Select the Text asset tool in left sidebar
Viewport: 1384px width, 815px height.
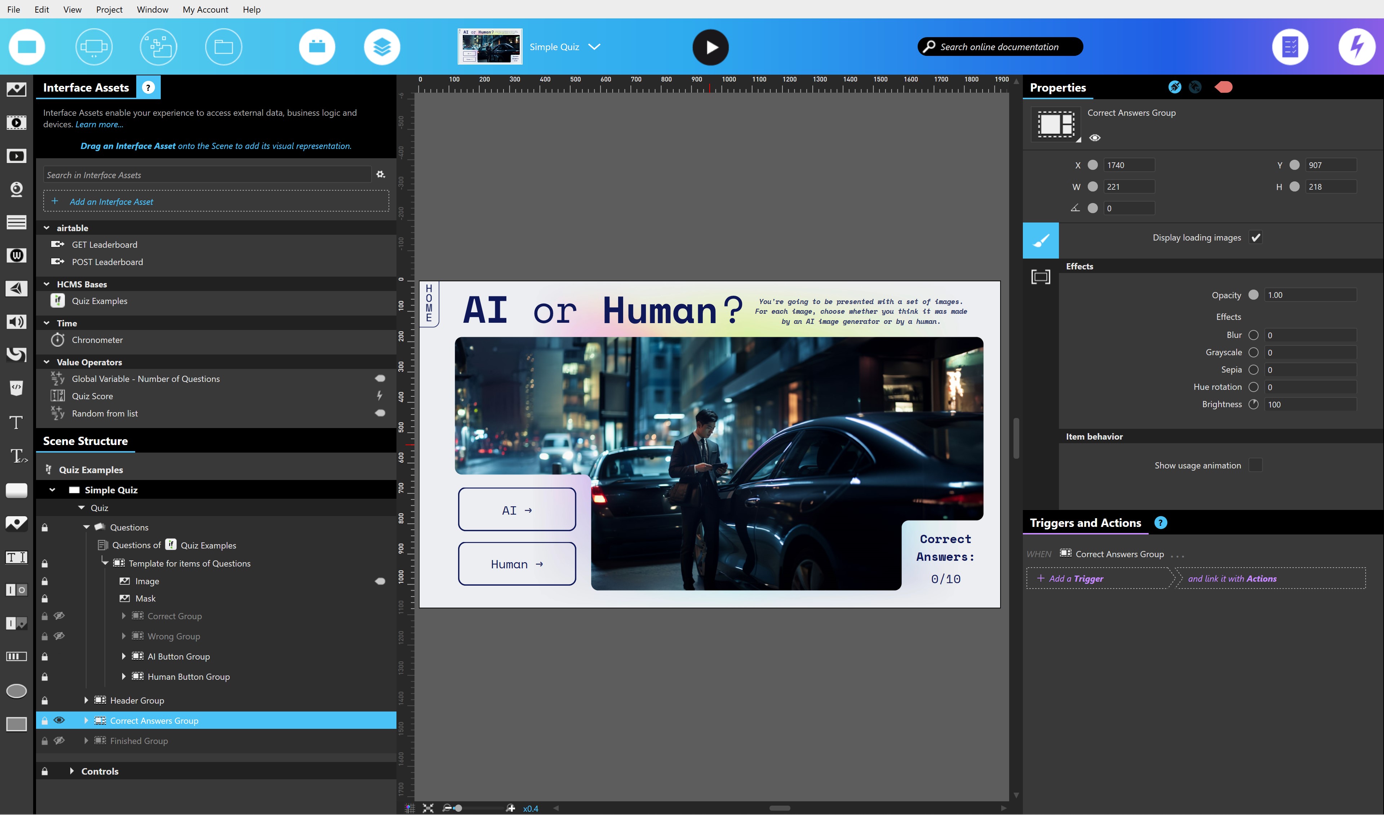tap(17, 423)
